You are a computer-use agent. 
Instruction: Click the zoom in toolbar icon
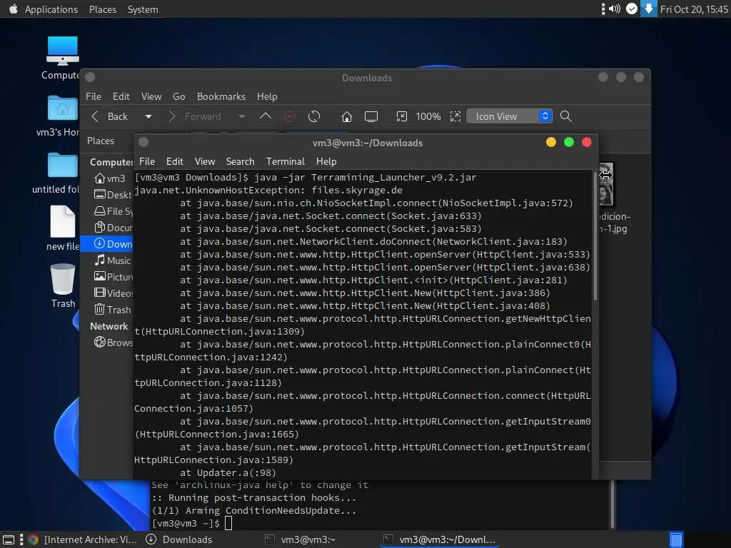click(x=455, y=116)
